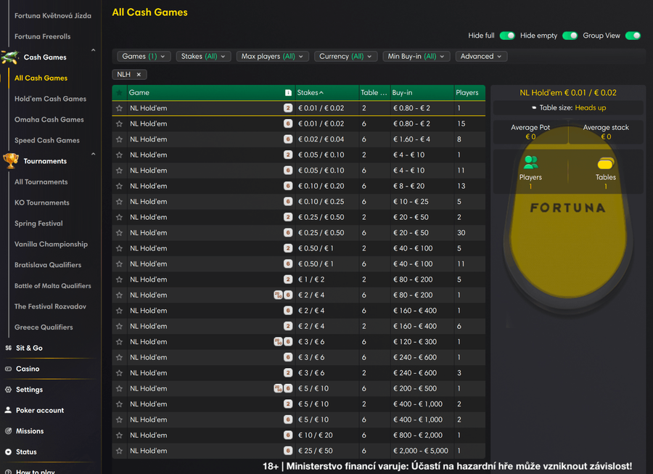
Task: Click the green Players icon in info panel
Action: point(531,163)
